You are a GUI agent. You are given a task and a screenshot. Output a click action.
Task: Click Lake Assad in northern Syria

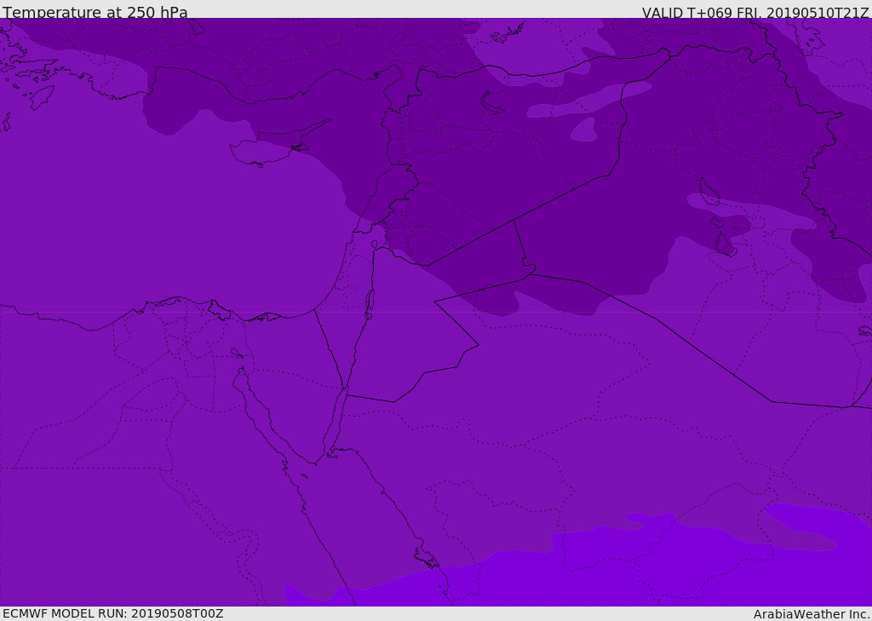[491, 103]
